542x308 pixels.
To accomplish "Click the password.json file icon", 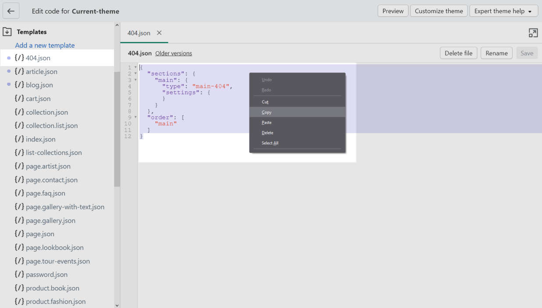I will 19,274.
